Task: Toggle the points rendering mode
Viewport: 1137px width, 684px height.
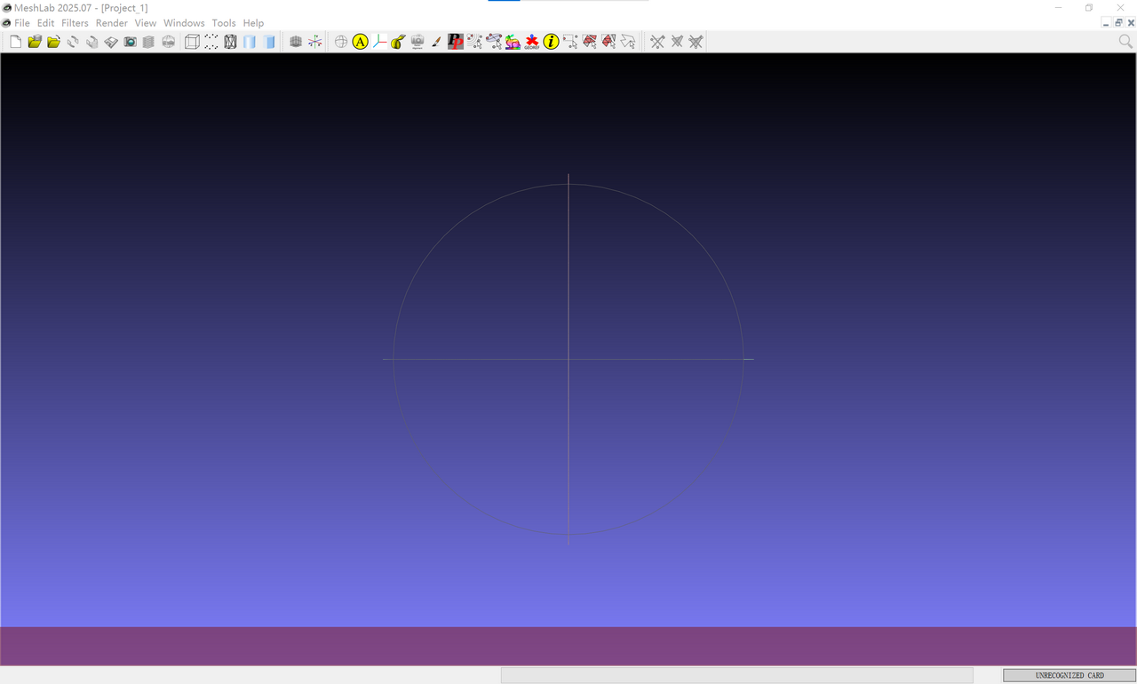Action: coord(211,42)
